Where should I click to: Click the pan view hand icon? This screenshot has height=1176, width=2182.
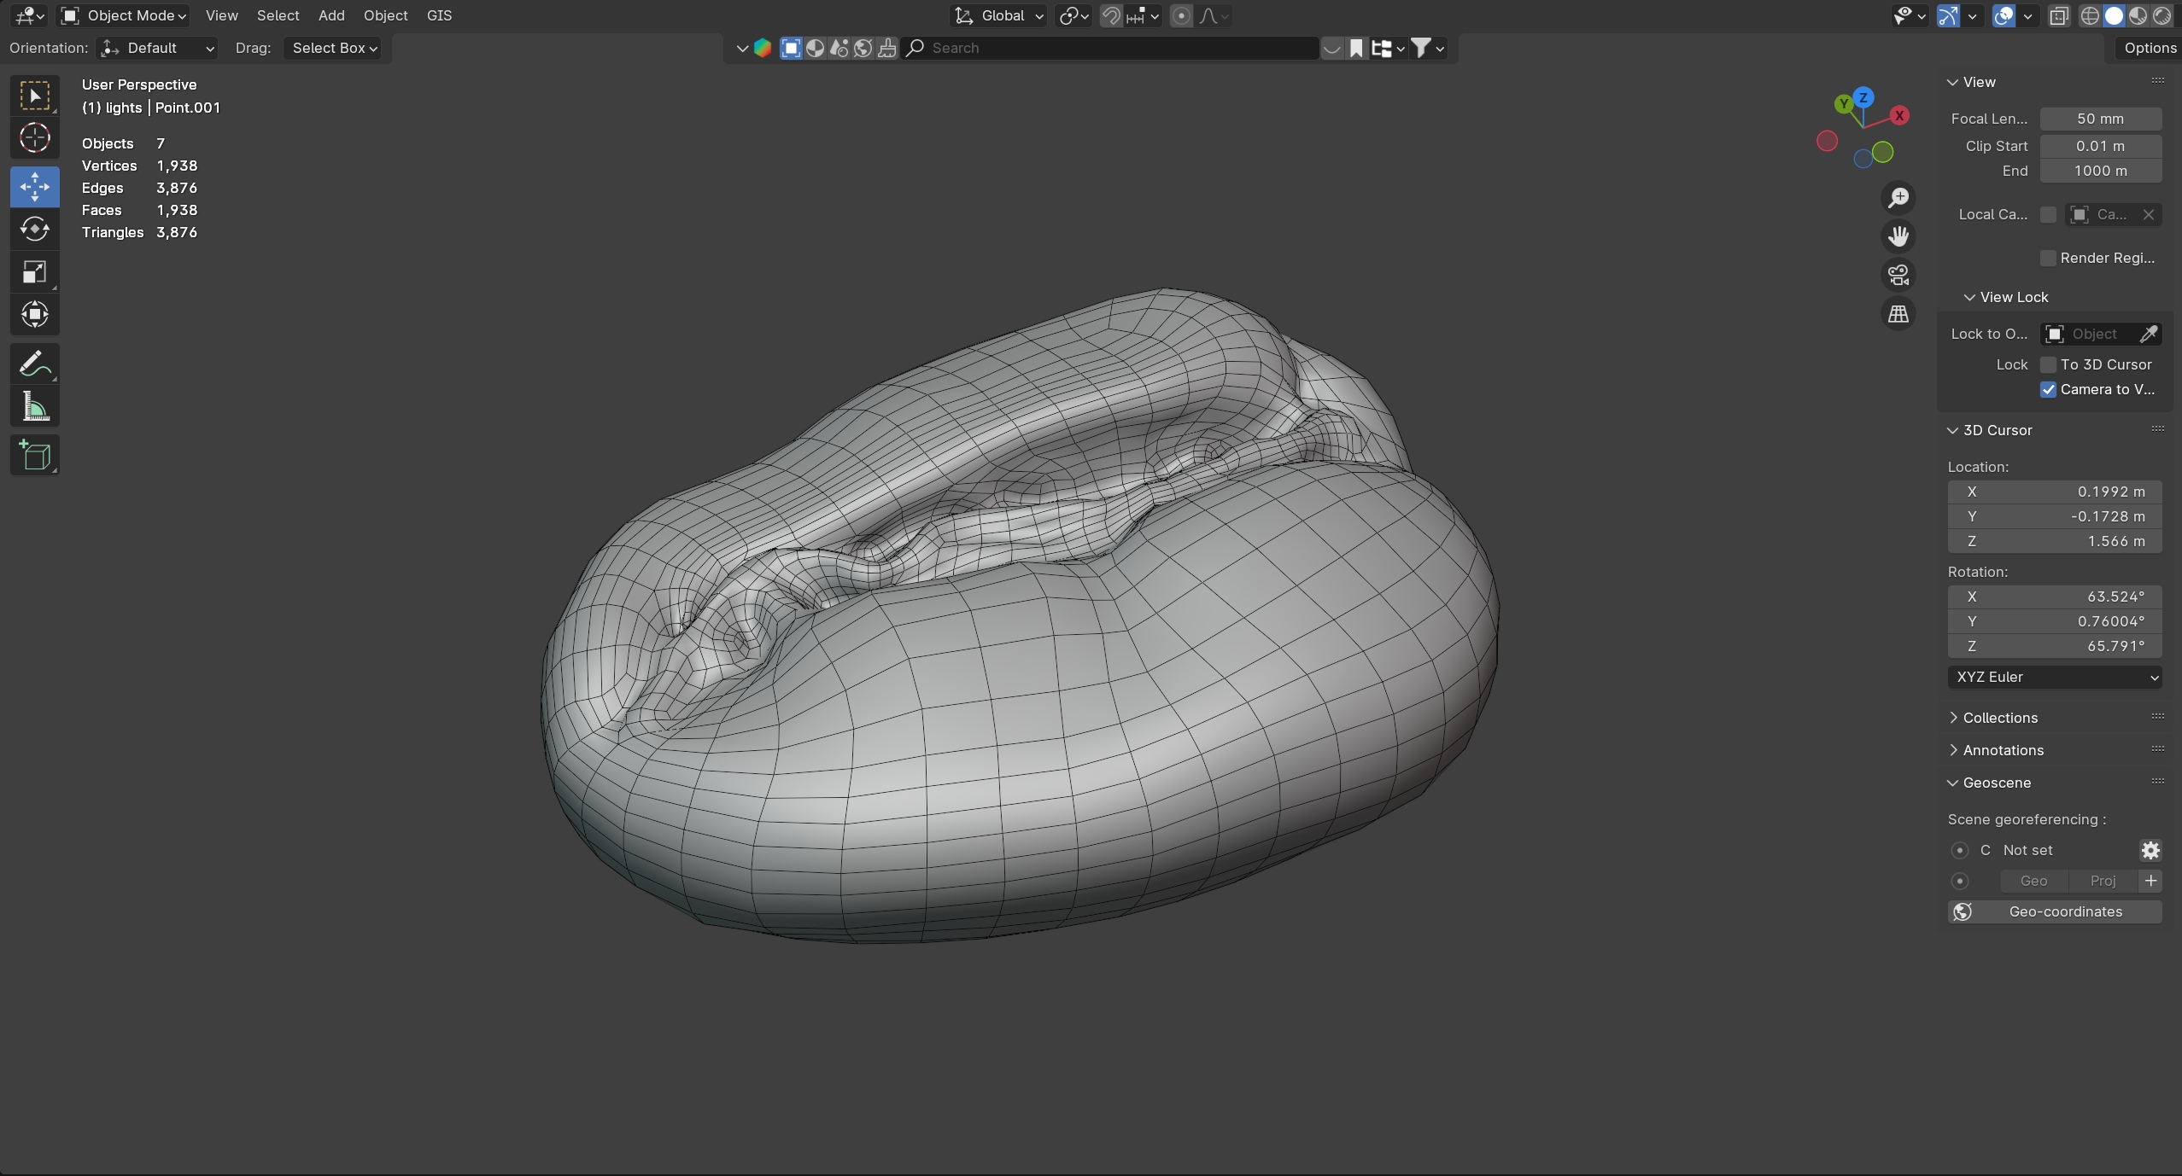point(1898,236)
